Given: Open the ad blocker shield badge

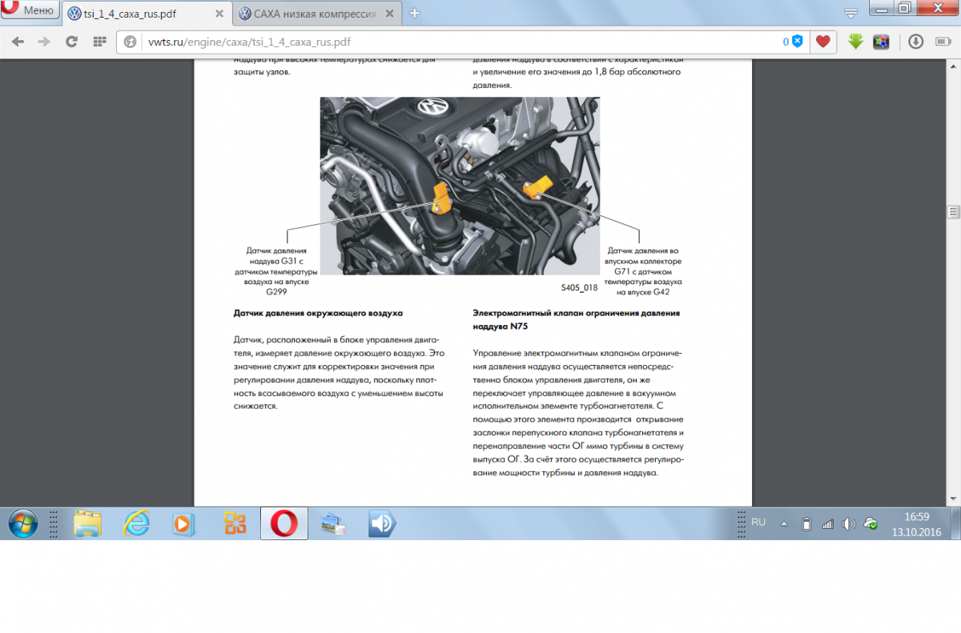Looking at the screenshot, I should click(x=797, y=42).
